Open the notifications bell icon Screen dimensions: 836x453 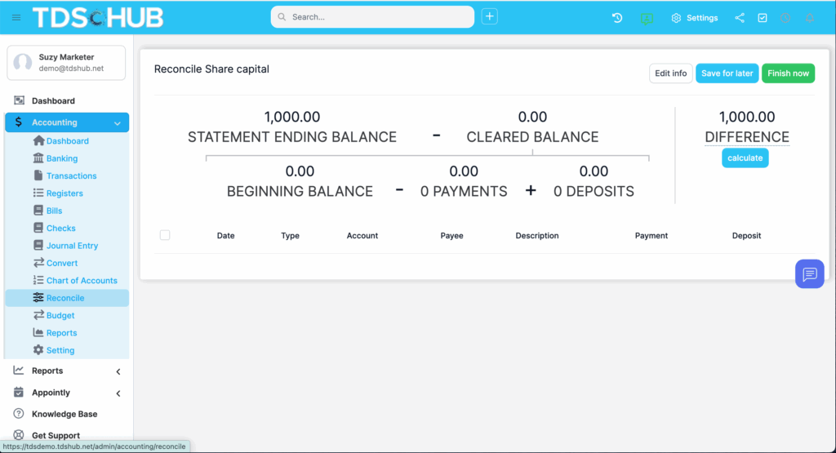coord(810,18)
